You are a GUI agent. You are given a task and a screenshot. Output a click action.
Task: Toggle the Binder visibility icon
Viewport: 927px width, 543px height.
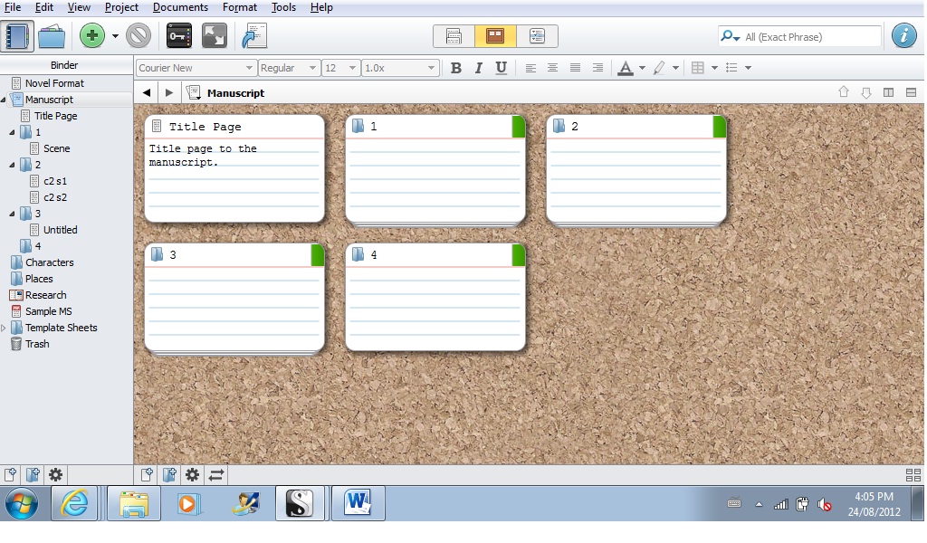click(x=16, y=36)
